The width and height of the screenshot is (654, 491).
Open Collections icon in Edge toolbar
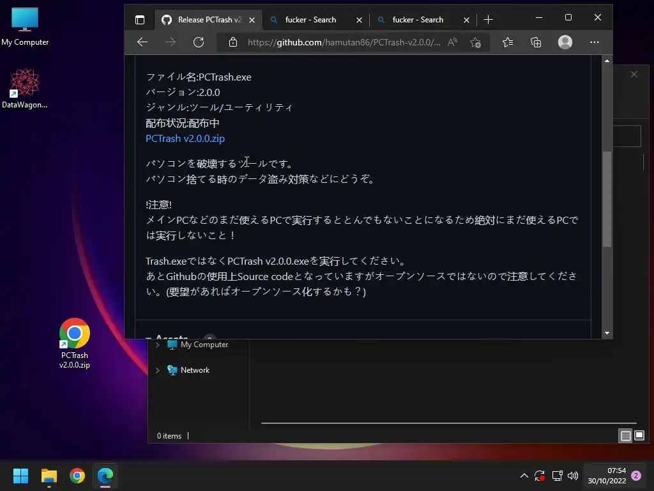536,42
